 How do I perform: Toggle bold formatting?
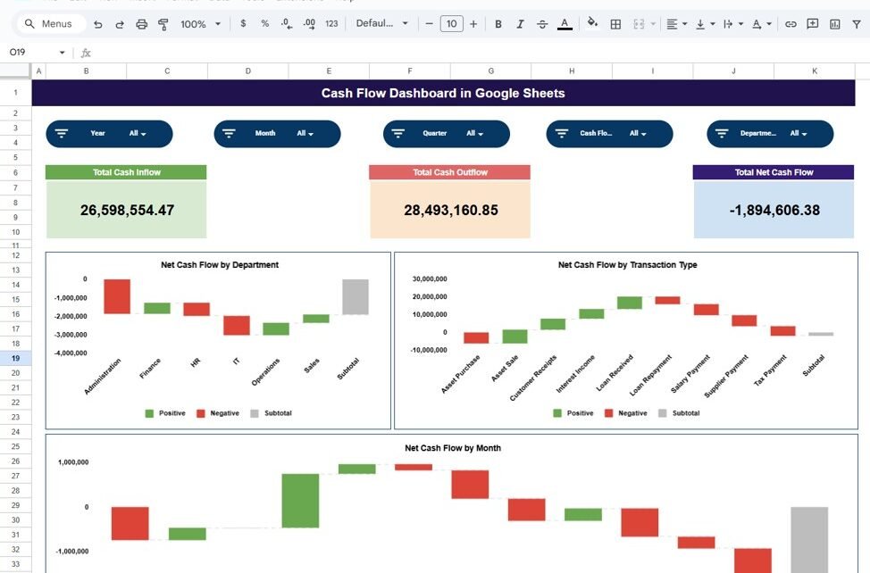pyautogui.click(x=498, y=24)
